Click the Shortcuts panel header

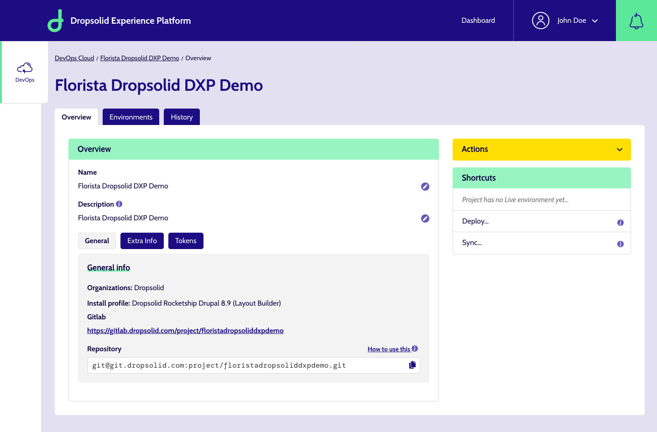(542, 178)
